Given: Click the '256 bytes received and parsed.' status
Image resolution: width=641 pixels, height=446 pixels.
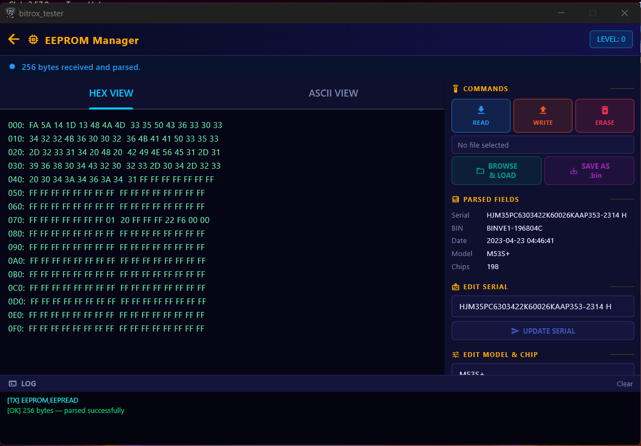Looking at the screenshot, I should click(x=81, y=67).
